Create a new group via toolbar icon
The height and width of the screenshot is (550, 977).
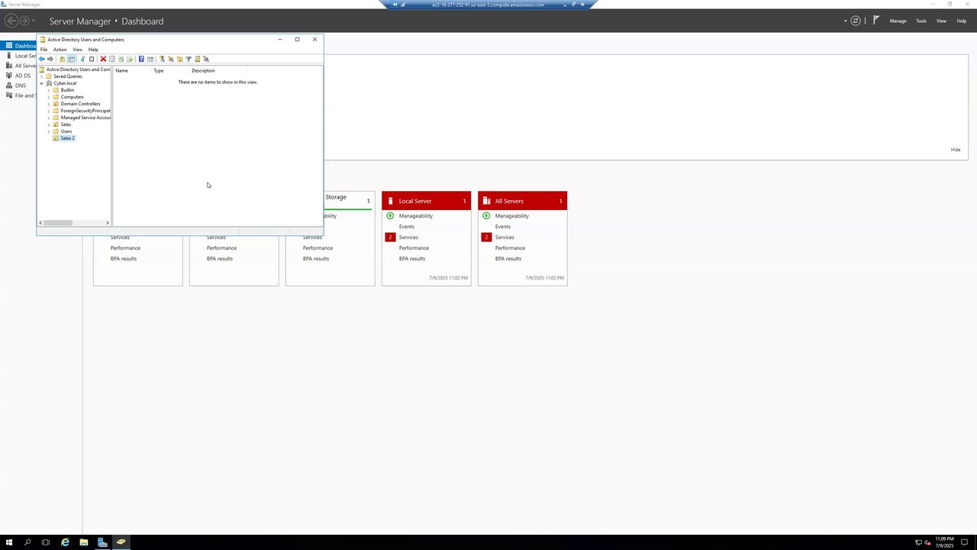[171, 59]
